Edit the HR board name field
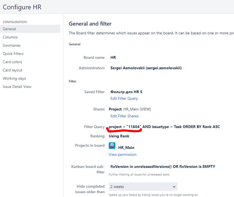Screen dimensions: 234x197 [113, 57]
